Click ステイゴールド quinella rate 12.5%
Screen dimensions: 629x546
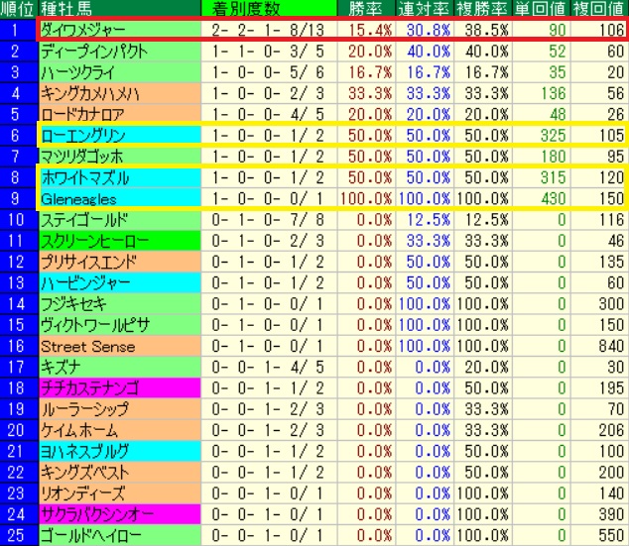(x=429, y=220)
